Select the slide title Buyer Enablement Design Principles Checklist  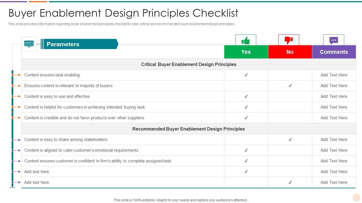point(123,13)
